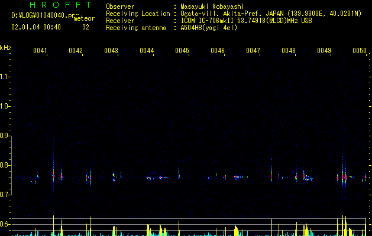This screenshot has height=236, width=372.
Task: Click the 0.8 kHz axis label
Action: (x=4, y=165)
